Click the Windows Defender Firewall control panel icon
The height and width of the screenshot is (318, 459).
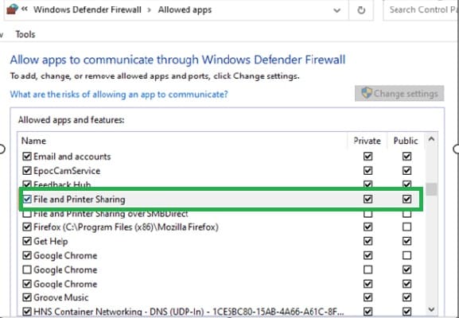coord(12,10)
